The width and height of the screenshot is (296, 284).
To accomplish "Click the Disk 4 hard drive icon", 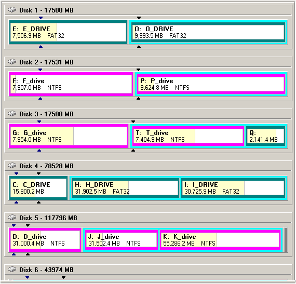I will point(12,165).
